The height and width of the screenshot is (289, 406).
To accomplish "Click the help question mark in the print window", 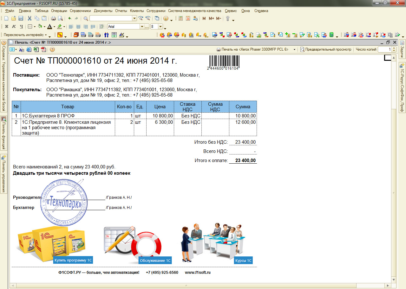I will (52, 49).
